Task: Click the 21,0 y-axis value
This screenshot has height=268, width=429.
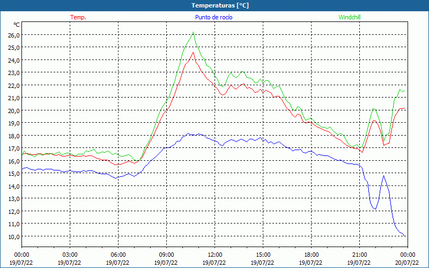Action: (14, 98)
